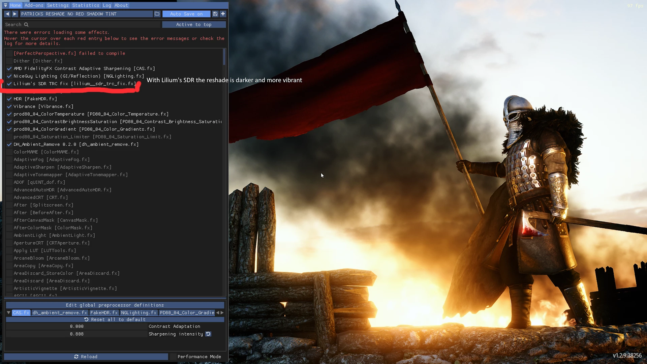Select the AmbientLight effect row
This screenshot has width=647, height=364.
54,235
